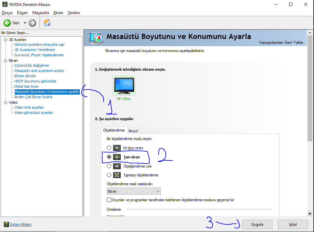Click the scrollbar up arrow in the main panel
The height and width of the screenshot is (232, 314).
(x=310, y=33)
